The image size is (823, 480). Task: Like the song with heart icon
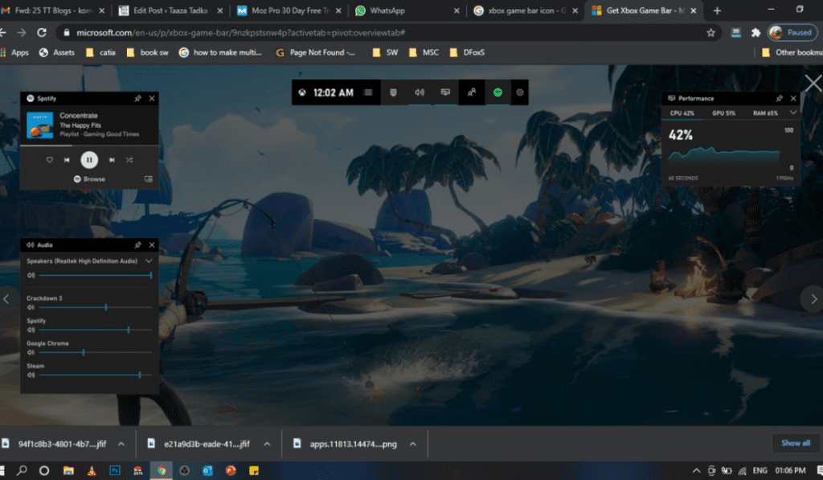click(49, 160)
